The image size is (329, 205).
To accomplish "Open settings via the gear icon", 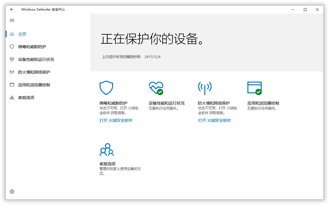I will pos(12,191).
